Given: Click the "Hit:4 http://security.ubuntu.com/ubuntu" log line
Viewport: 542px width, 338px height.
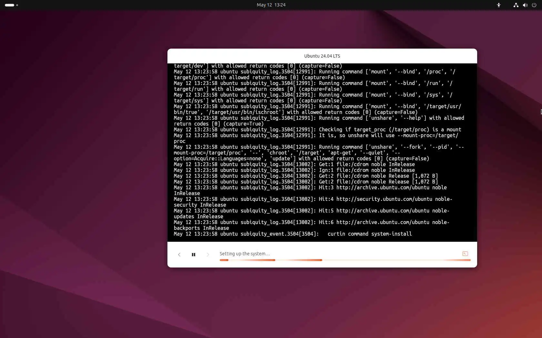Looking at the screenshot, I should click(x=313, y=202).
